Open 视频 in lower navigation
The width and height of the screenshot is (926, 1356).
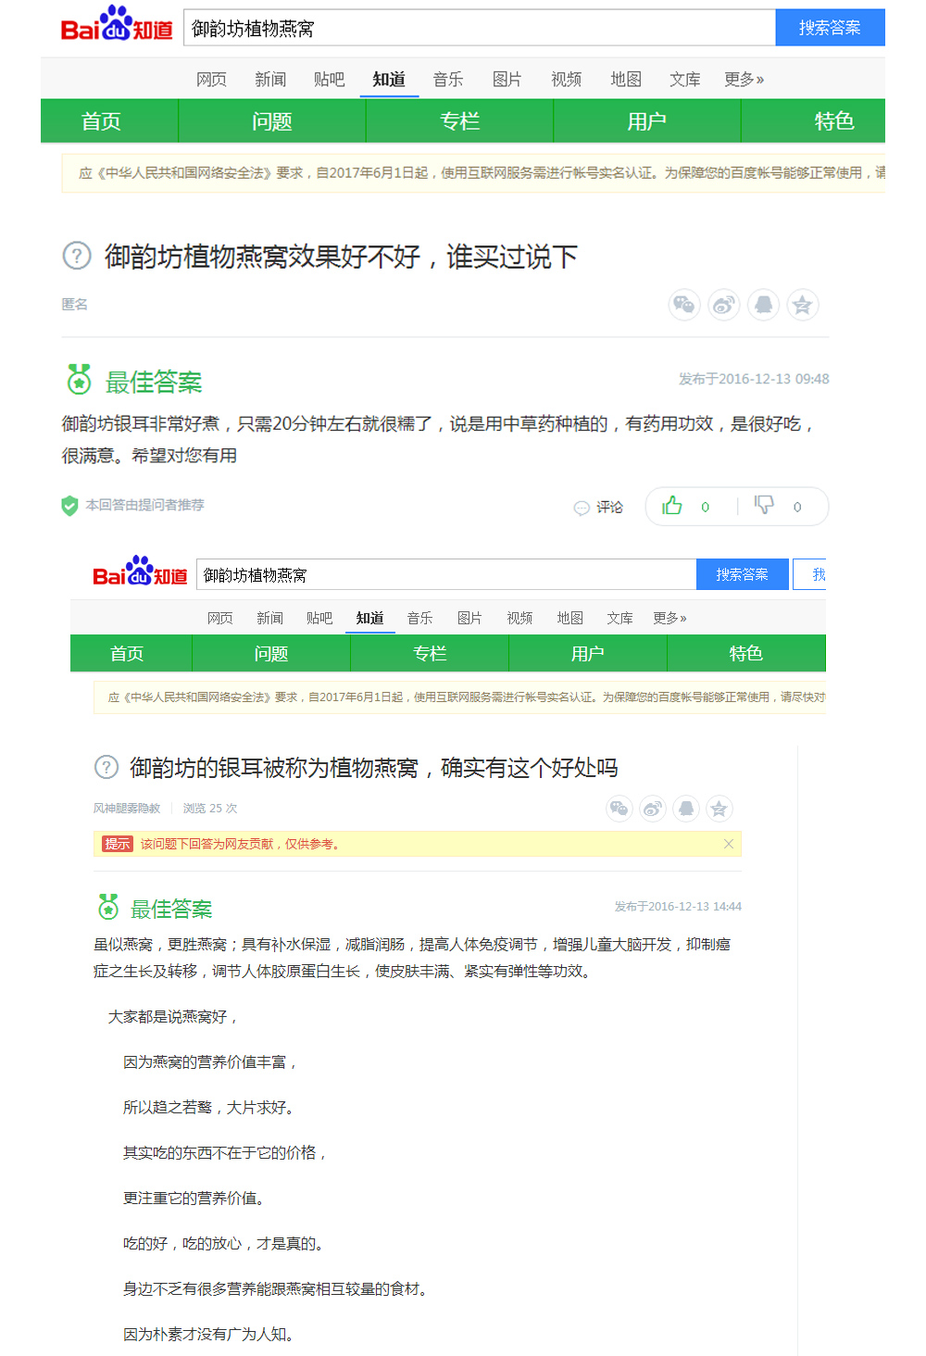tap(519, 618)
